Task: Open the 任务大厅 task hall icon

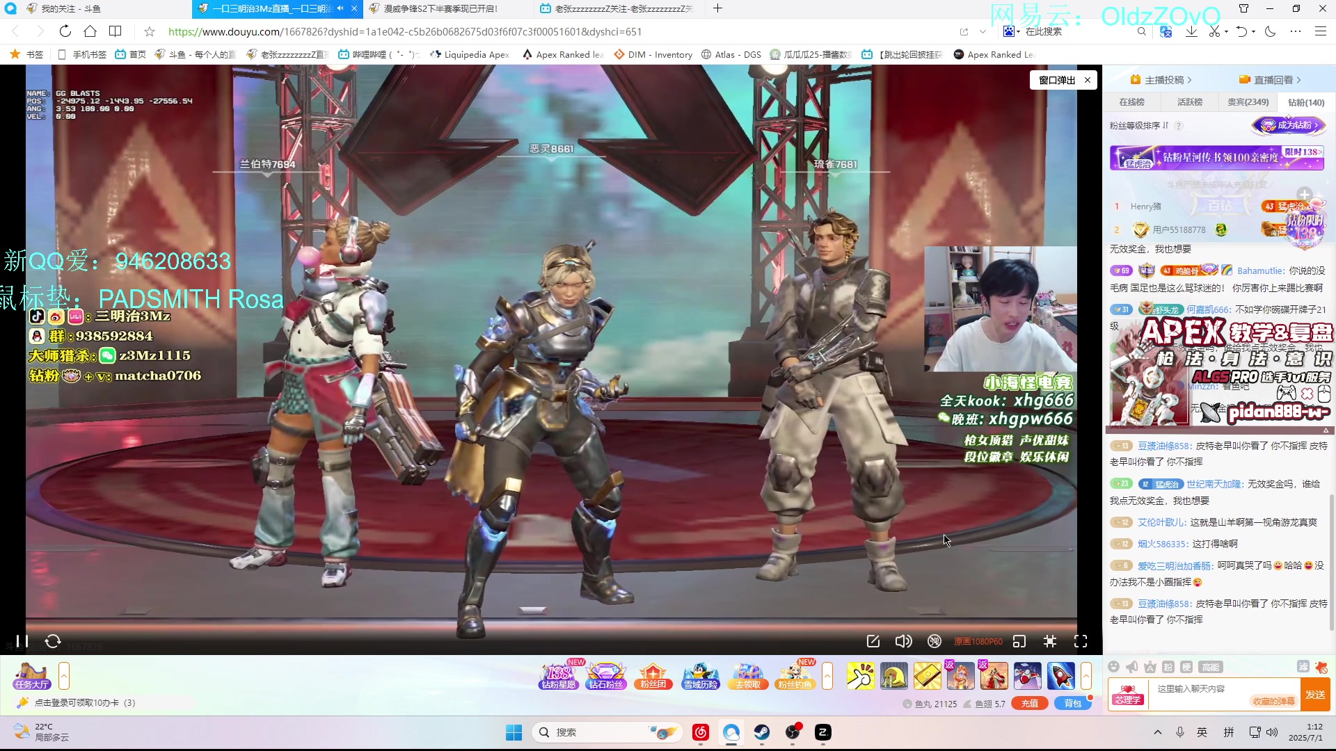Action: (x=32, y=676)
